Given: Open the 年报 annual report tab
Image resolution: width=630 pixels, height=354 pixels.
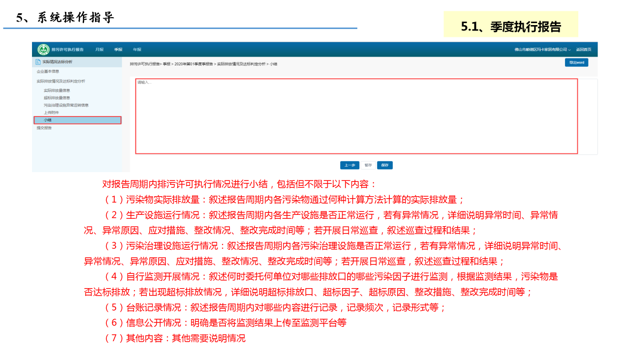Looking at the screenshot, I should tap(137, 50).
